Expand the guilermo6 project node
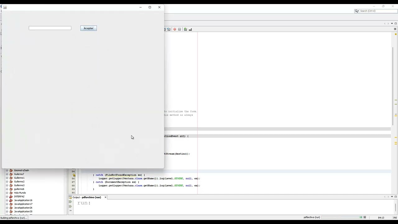 7,189
